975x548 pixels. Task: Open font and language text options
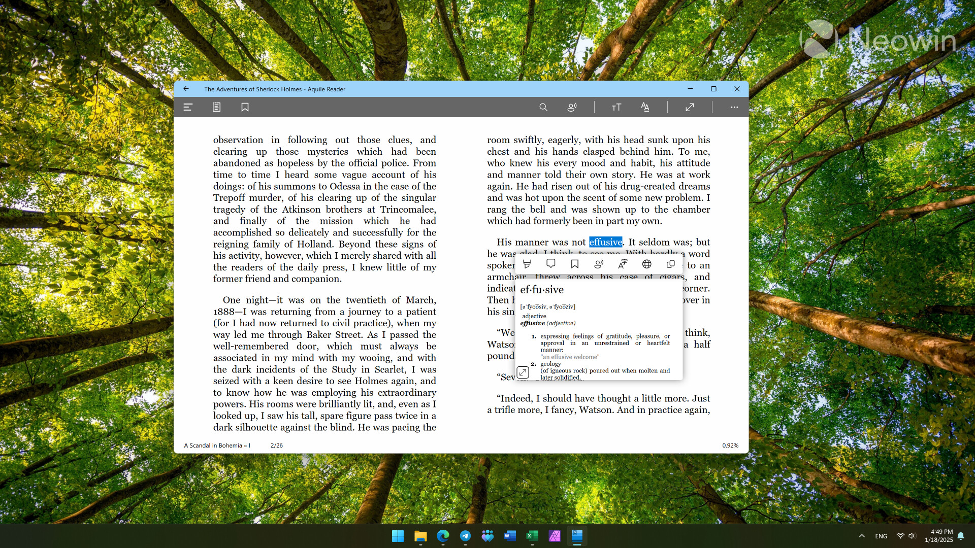[x=645, y=107]
